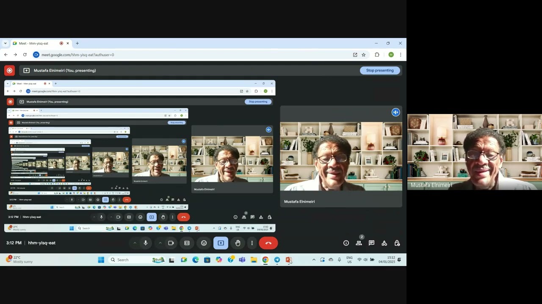The width and height of the screenshot is (542, 304).
Task: Open PowerPoint from the taskbar
Action: pos(289,260)
